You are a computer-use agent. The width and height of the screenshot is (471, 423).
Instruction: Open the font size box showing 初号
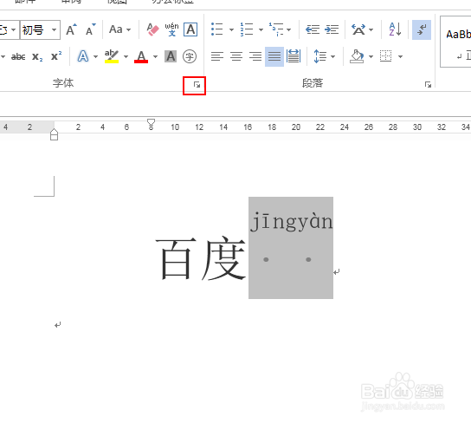click(40, 29)
